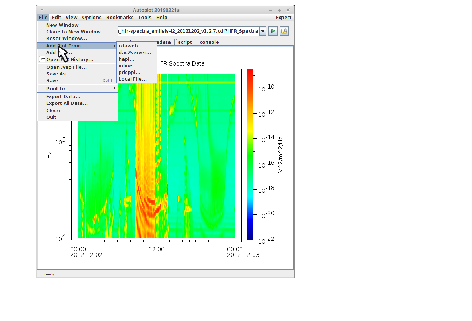Click the folder browse icon beside the address bar
The height and width of the screenshot is (321, 472).
284,31
